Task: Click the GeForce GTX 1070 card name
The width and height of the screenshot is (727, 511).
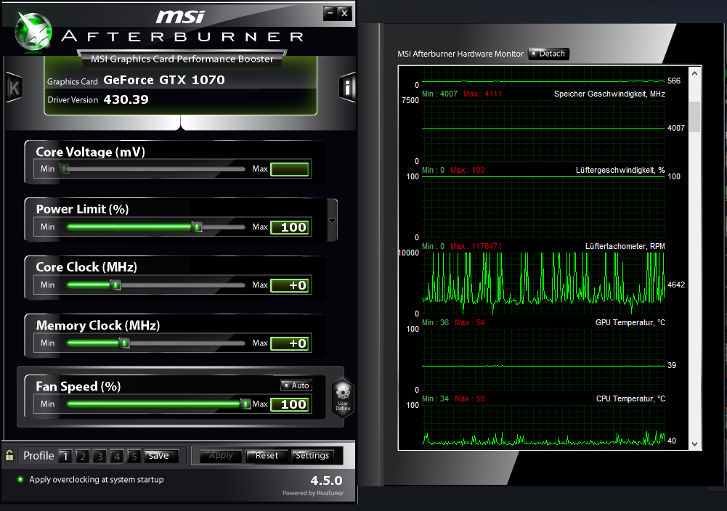Action: pyautogui.click(x=163, y=80)
